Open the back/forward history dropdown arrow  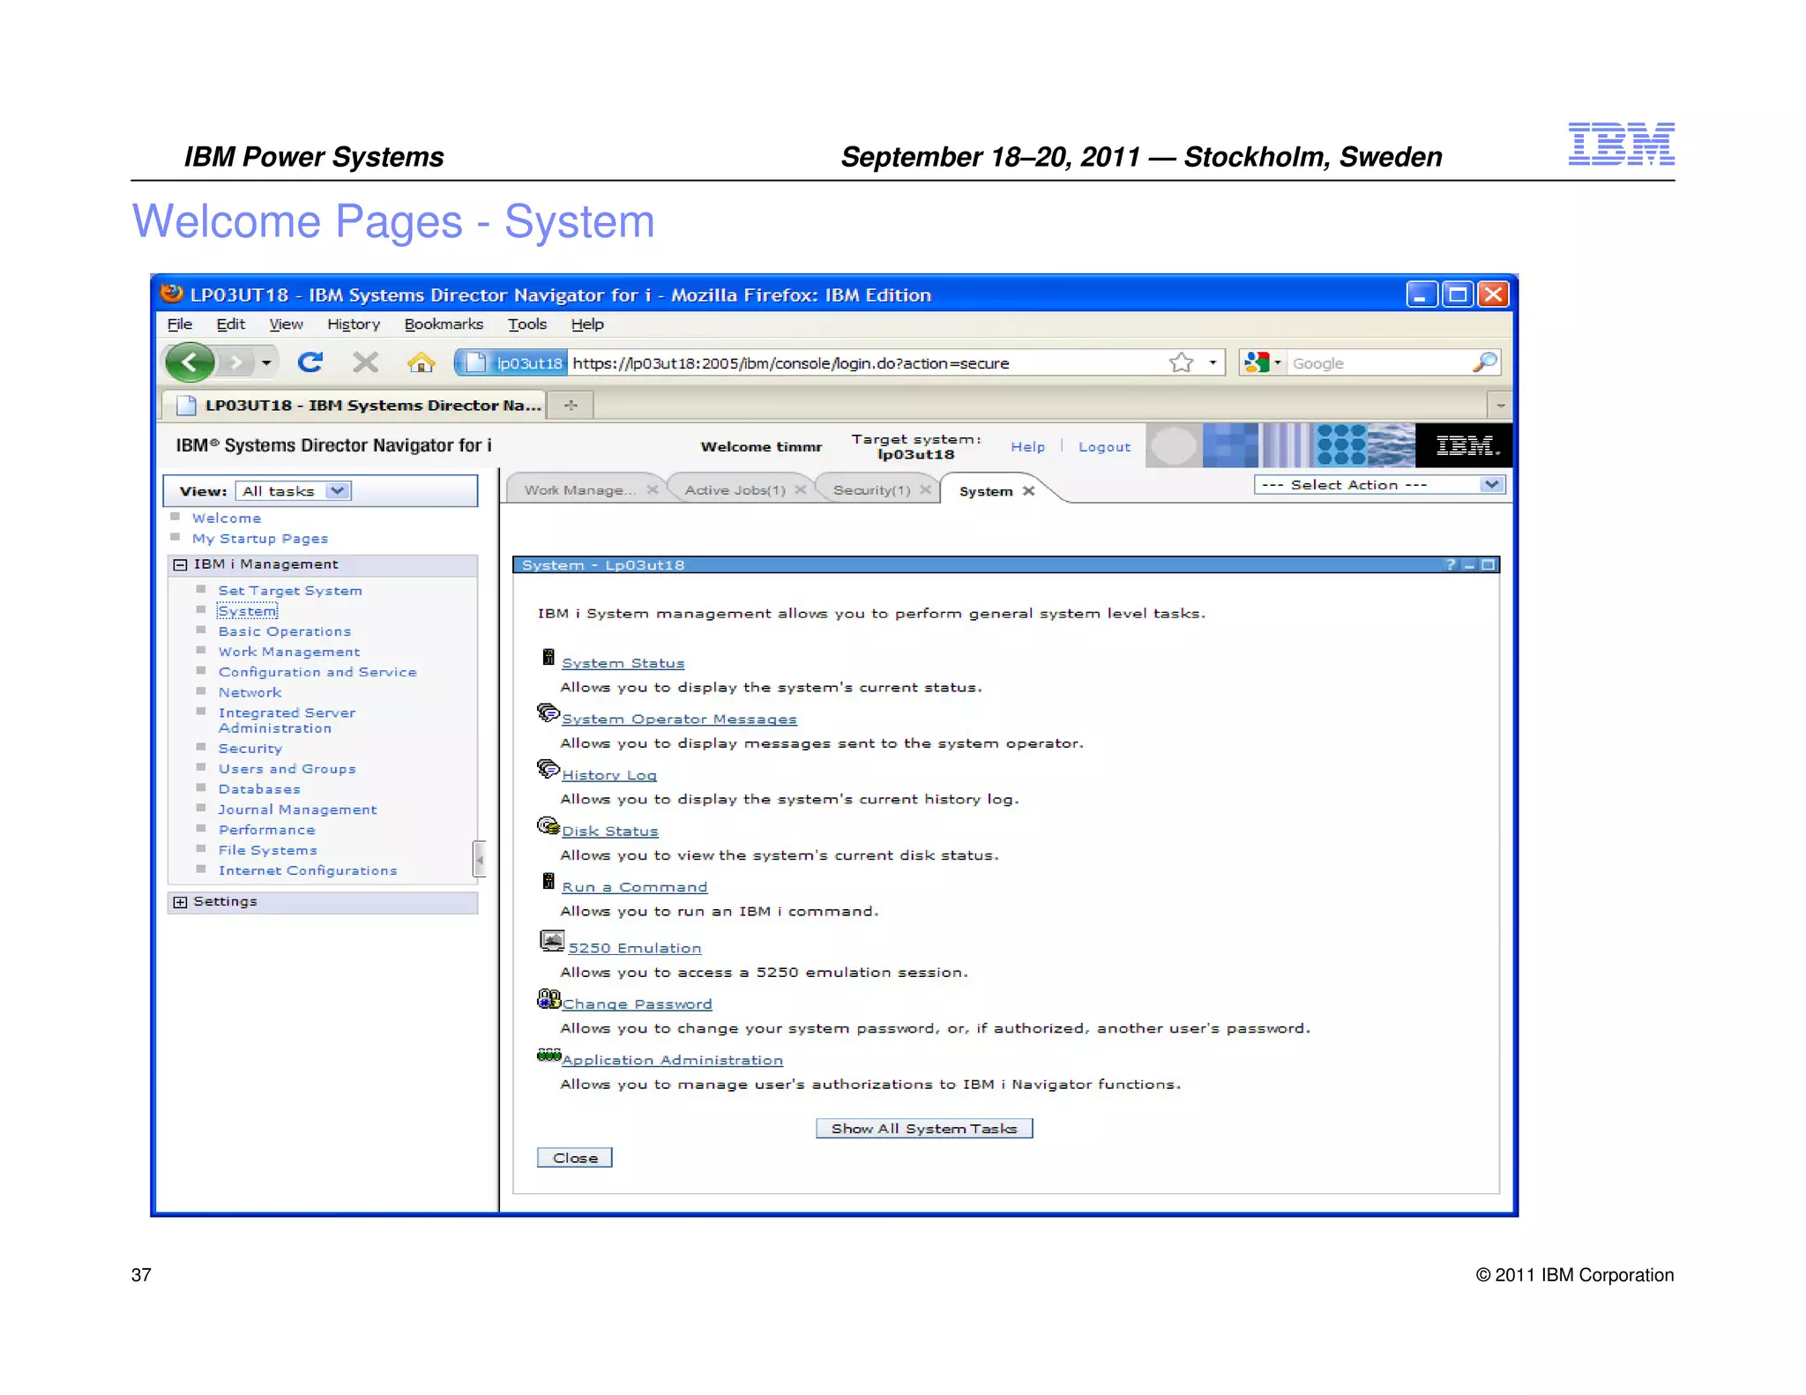click(x=265, y=362)
